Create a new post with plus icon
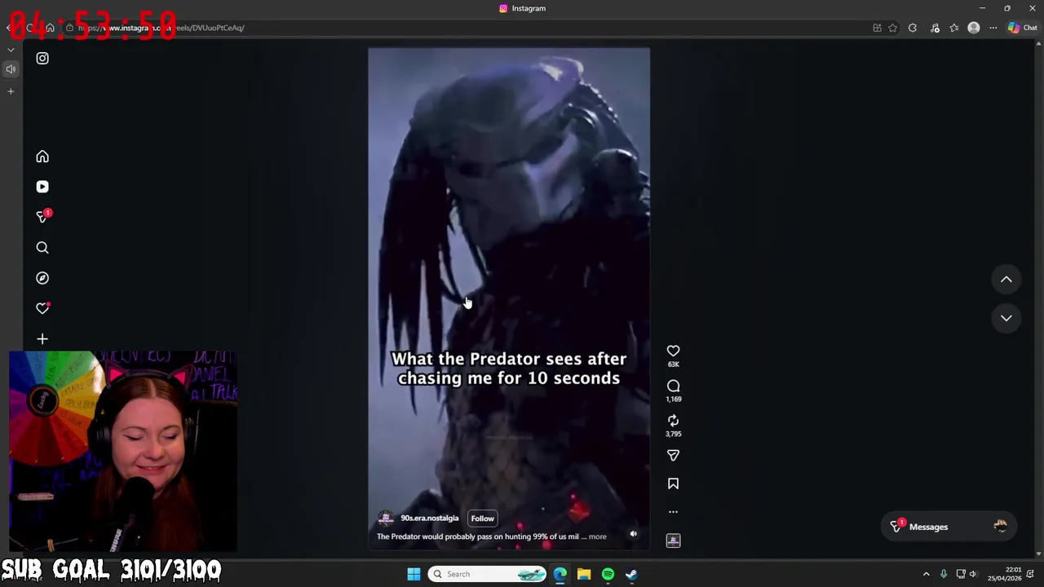Viewport: 1044px width, 587px height. [x=42, y=339]
